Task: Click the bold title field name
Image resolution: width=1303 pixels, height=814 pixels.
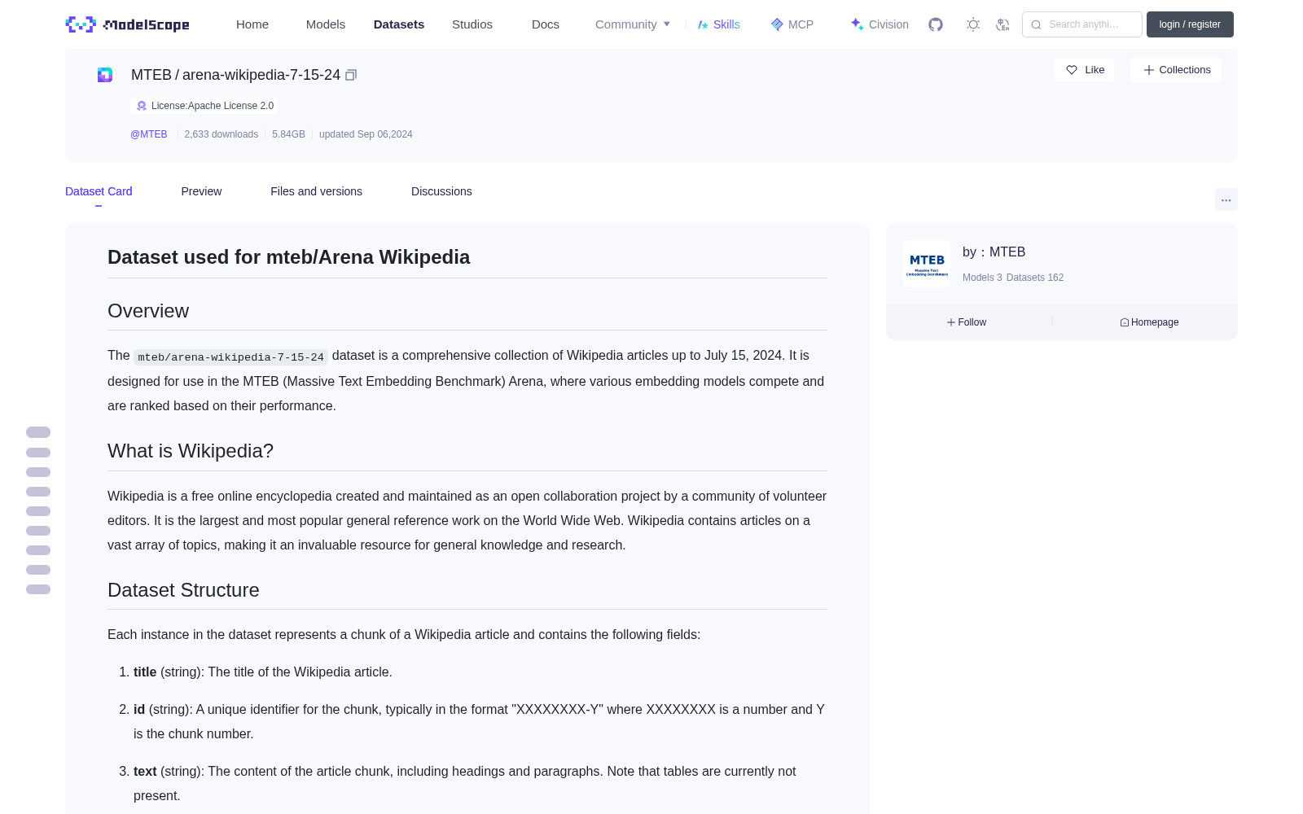Action: [145, 672]
